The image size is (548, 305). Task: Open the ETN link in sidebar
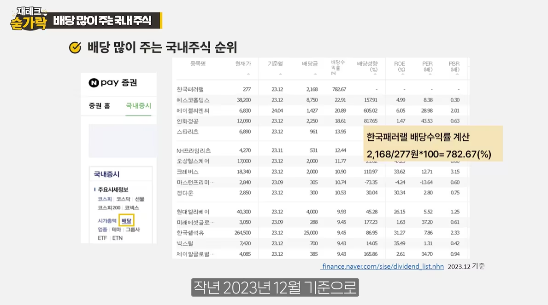118,238
